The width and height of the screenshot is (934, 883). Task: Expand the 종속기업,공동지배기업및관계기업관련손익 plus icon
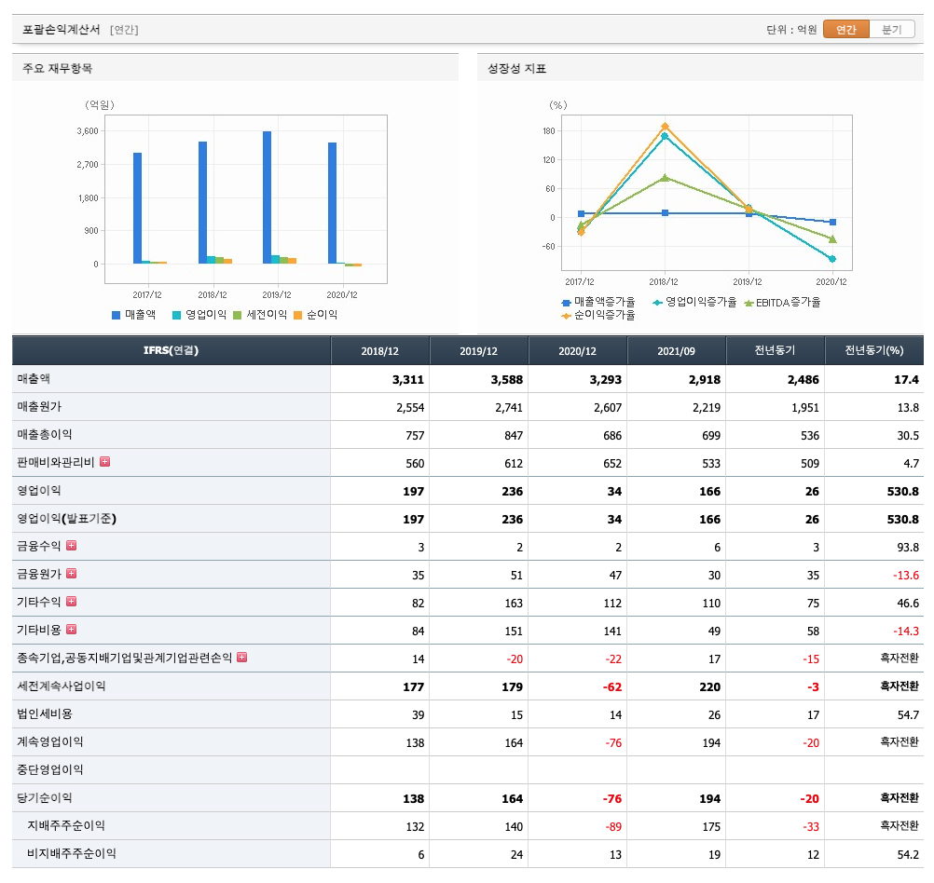click(x=241, y=658)
